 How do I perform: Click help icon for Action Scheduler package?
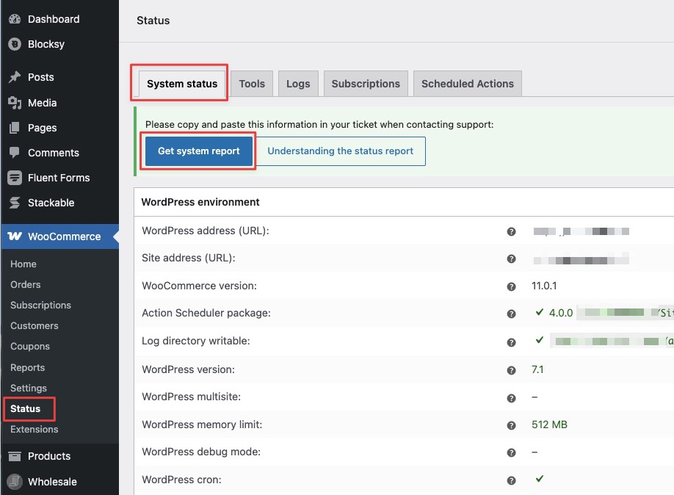[x=511, y=314]
